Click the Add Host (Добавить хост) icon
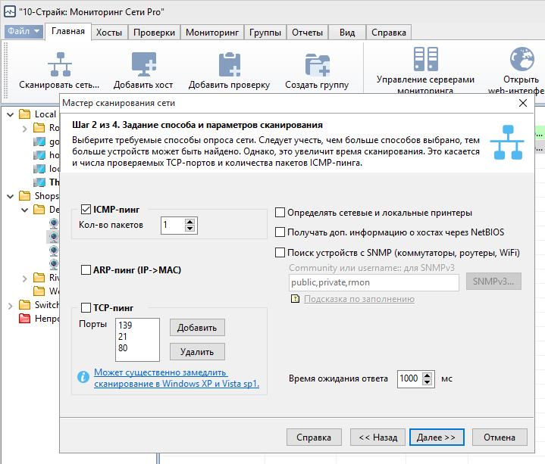The height and width of the screenshot is (464, 545). pyautogui.click(x=143, y=64)
